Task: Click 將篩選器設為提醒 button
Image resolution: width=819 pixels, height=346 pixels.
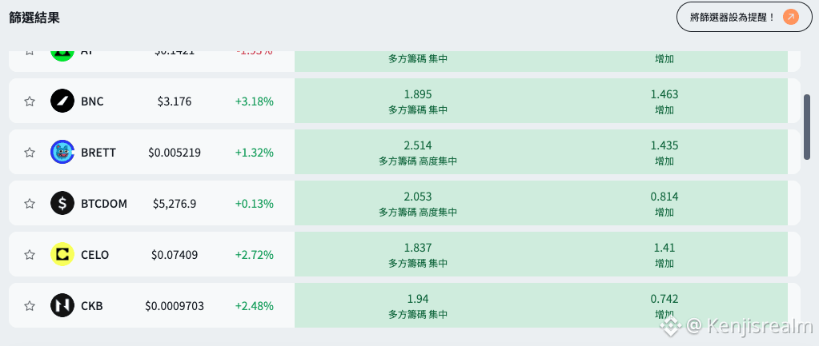Action: point(745,18)
